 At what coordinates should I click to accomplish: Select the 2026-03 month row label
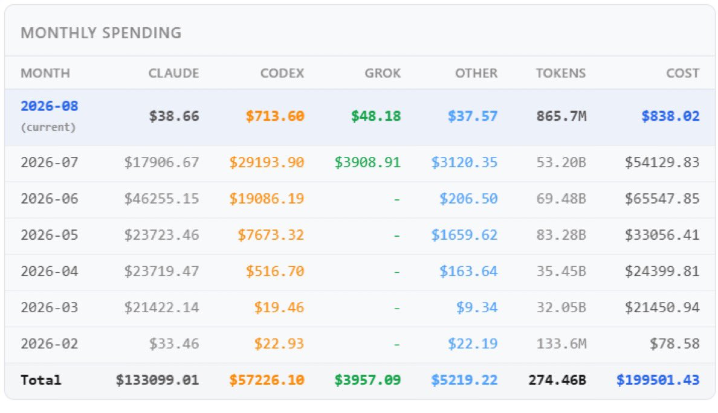click(50, 307)
